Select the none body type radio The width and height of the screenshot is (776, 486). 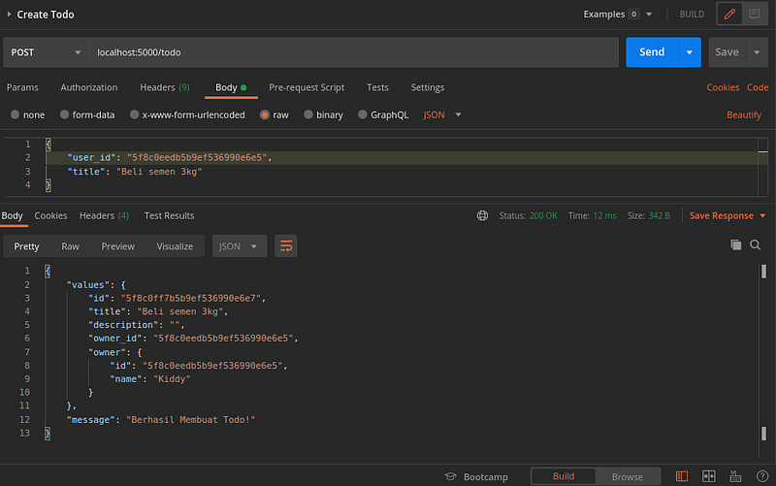(x=15, y=114)
